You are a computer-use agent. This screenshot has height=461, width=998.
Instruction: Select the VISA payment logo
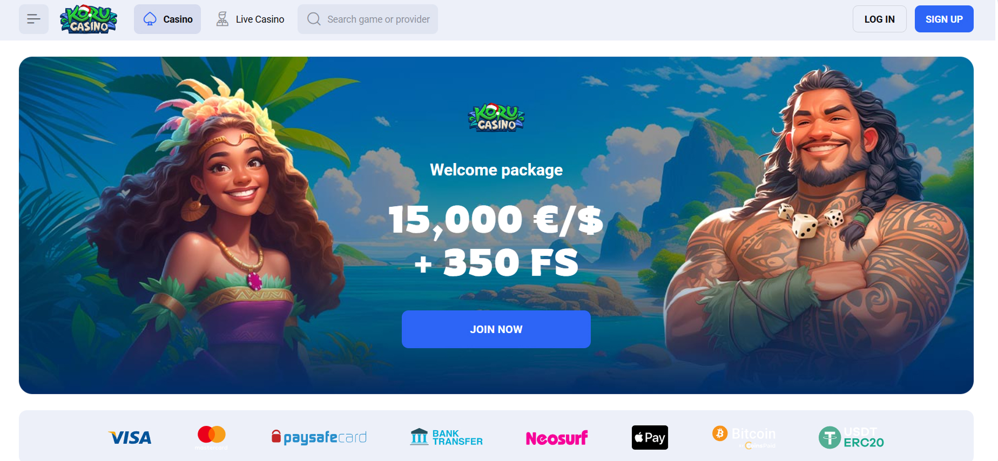(x=130, y=438)
